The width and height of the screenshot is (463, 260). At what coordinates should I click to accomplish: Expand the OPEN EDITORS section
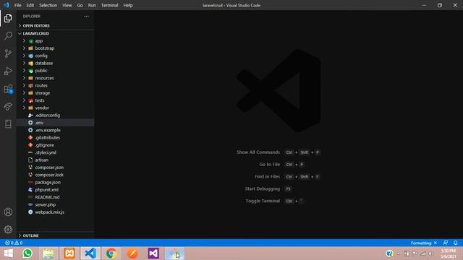(x=55, y=26)
